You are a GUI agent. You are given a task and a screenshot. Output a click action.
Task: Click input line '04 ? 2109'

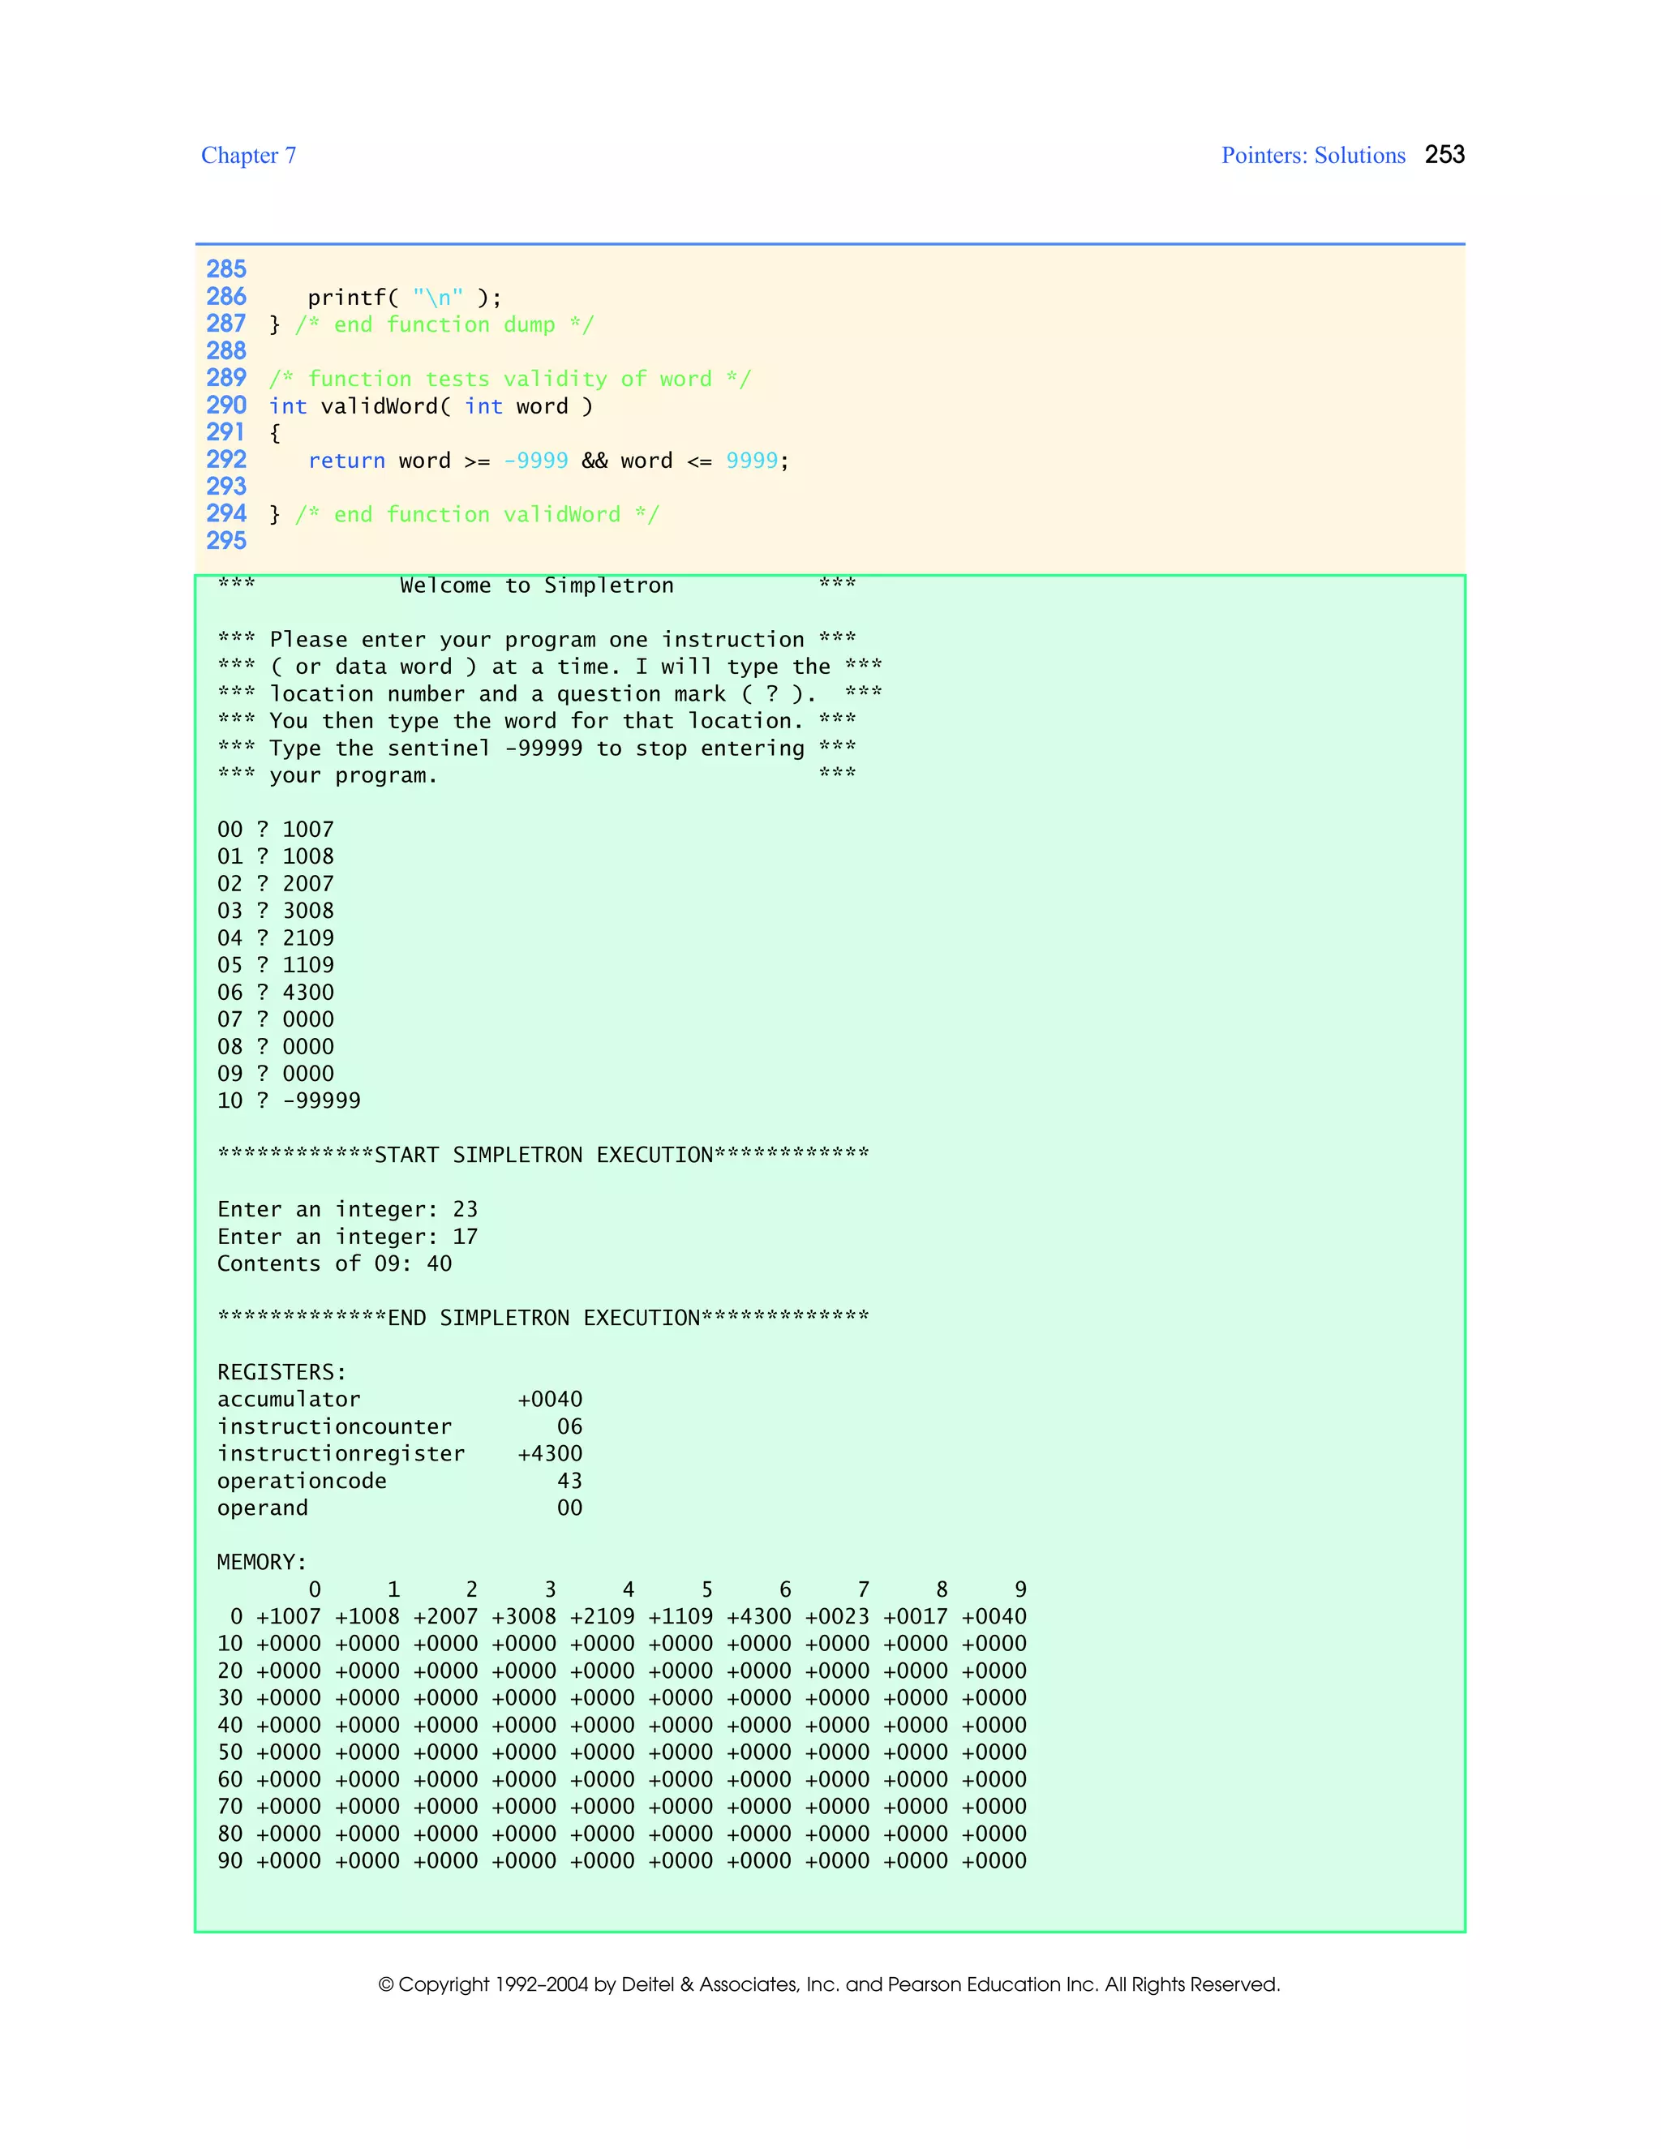pyautogui.click(x=276, y=937)
